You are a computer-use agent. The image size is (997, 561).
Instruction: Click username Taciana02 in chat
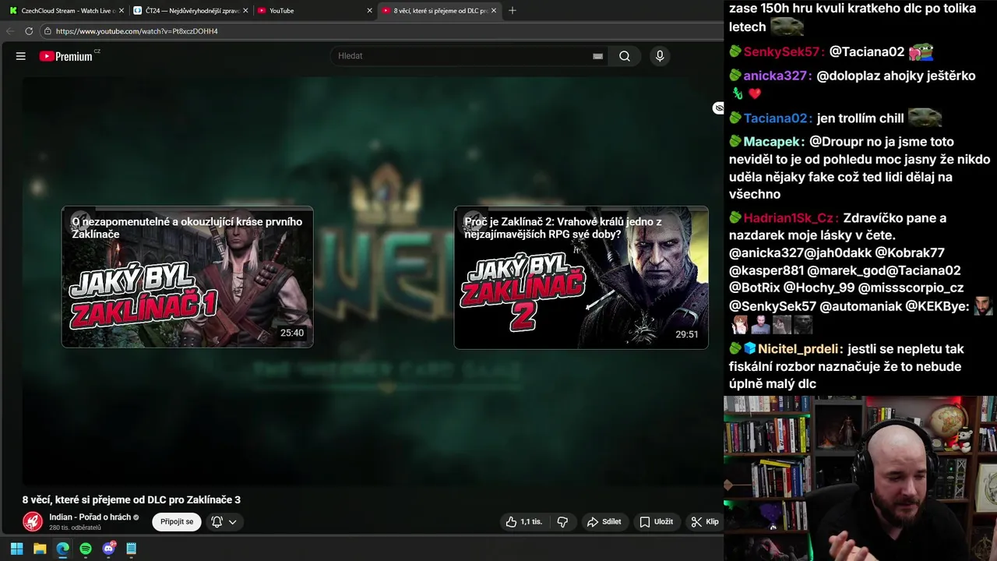tap(777, 118)
